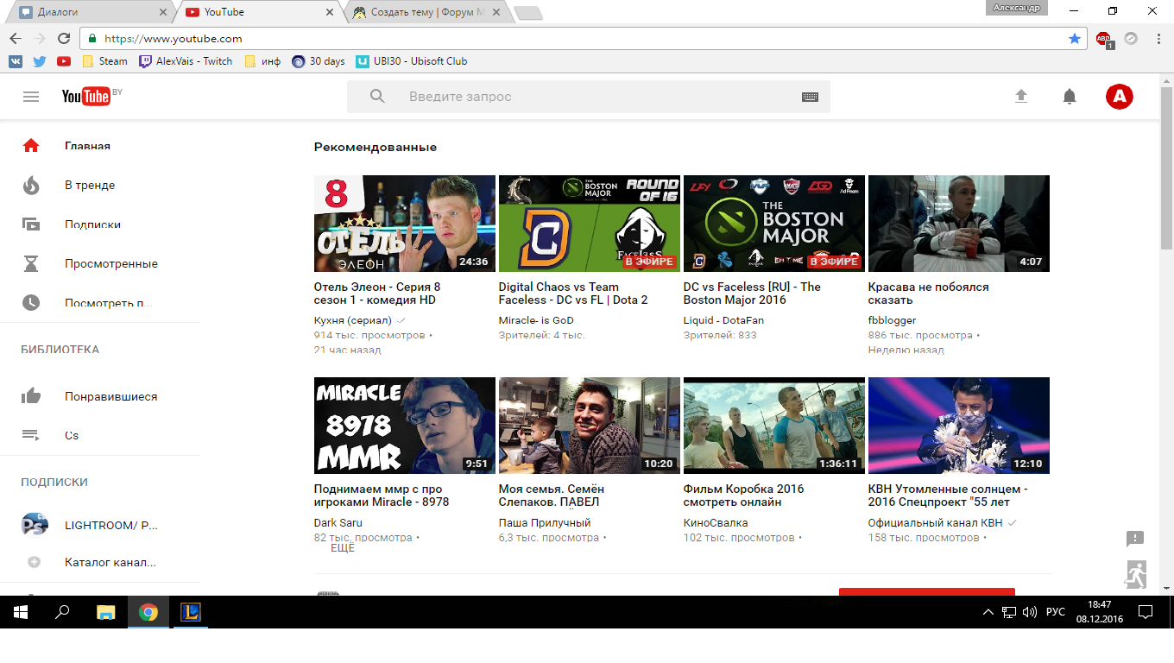This screenshot has width=1174, height=663.
Task: Open the on-screen keyboard in search box
Action: point(810,98)
